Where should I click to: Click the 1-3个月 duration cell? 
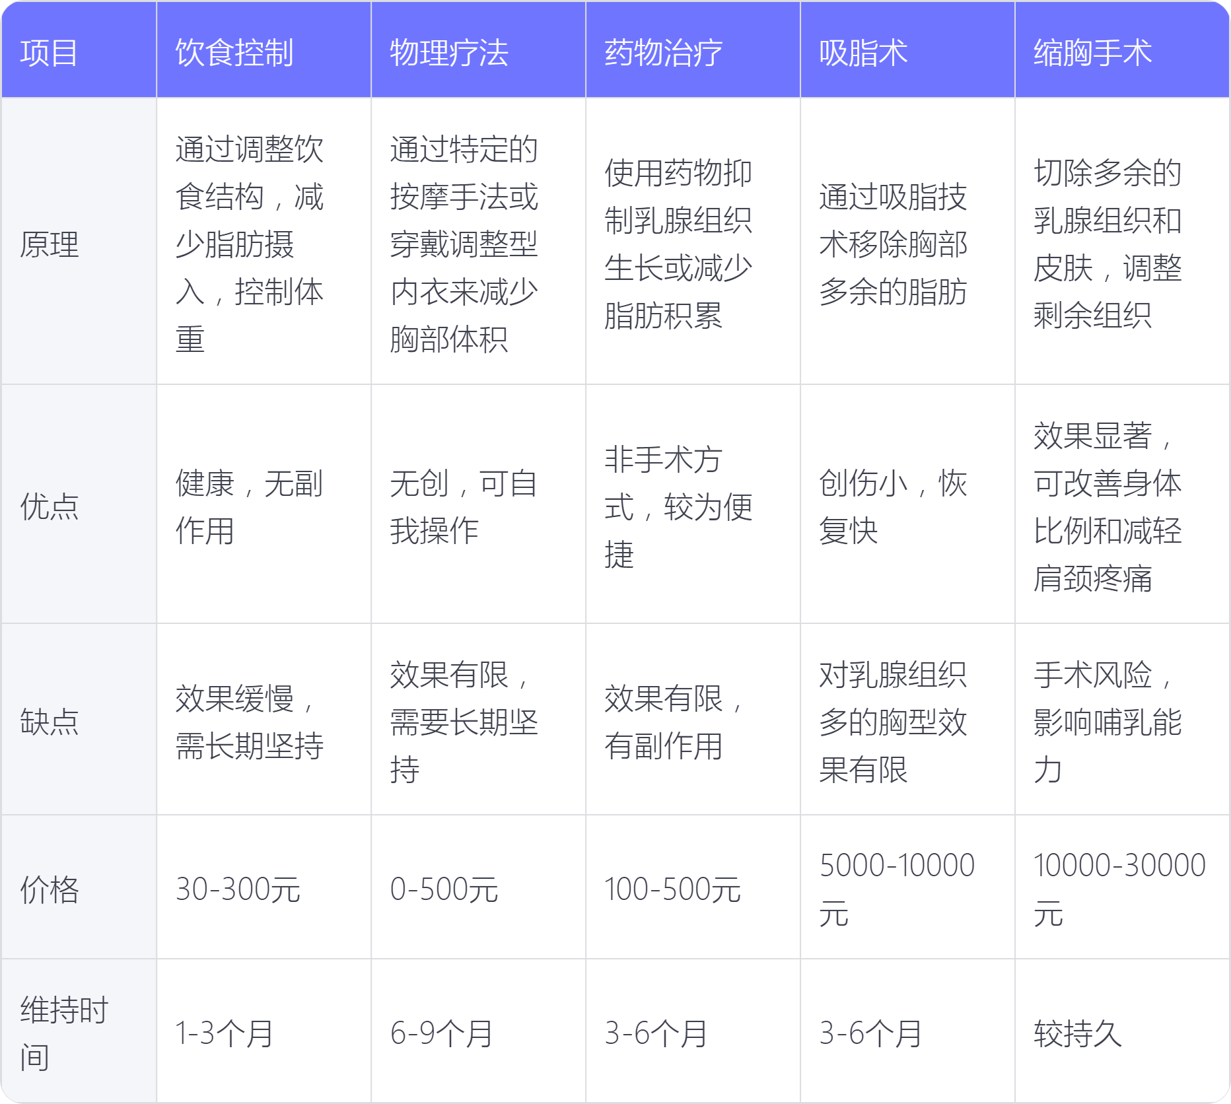click(x=225, y=1033)
